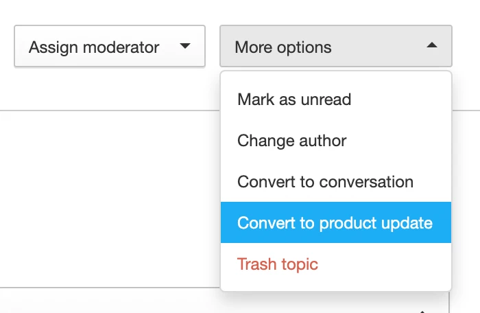Click the partial caret icon at bottom edge
Image resolution: width=480 pixels, height=313 pixels.
click(422, 312)
